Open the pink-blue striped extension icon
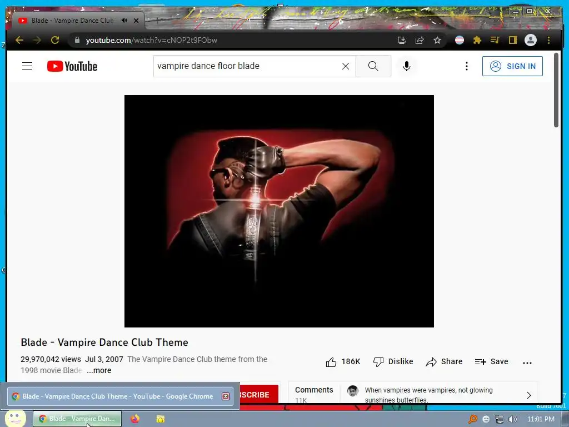This screenshot has height=427, width=569. [x=460, y=40]
